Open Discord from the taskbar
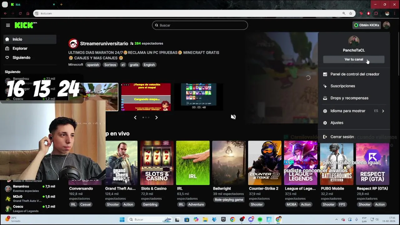 click(x=251, y=220)
